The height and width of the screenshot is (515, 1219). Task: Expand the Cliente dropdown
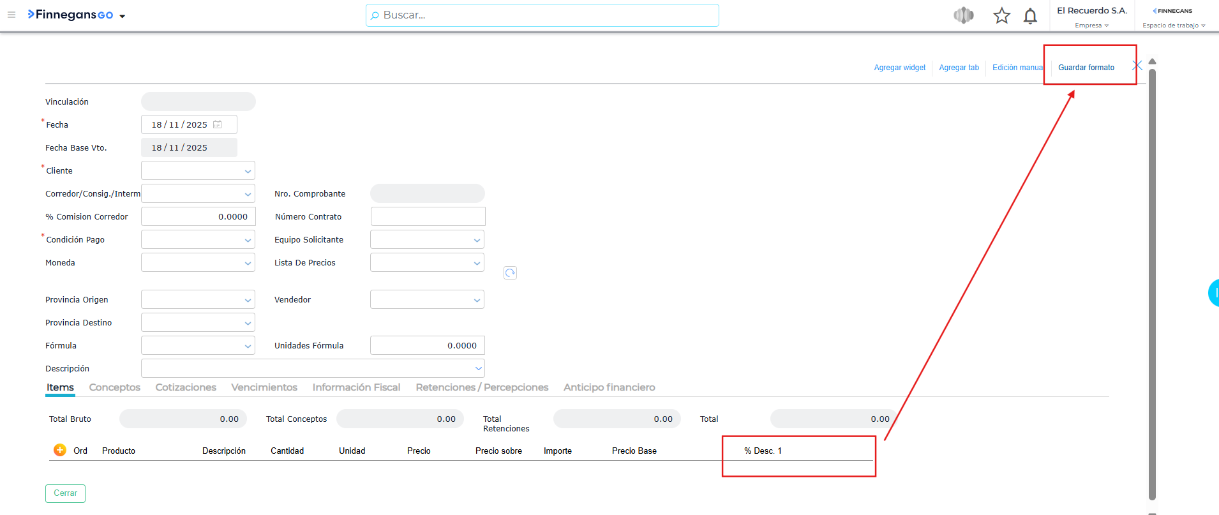248,171
